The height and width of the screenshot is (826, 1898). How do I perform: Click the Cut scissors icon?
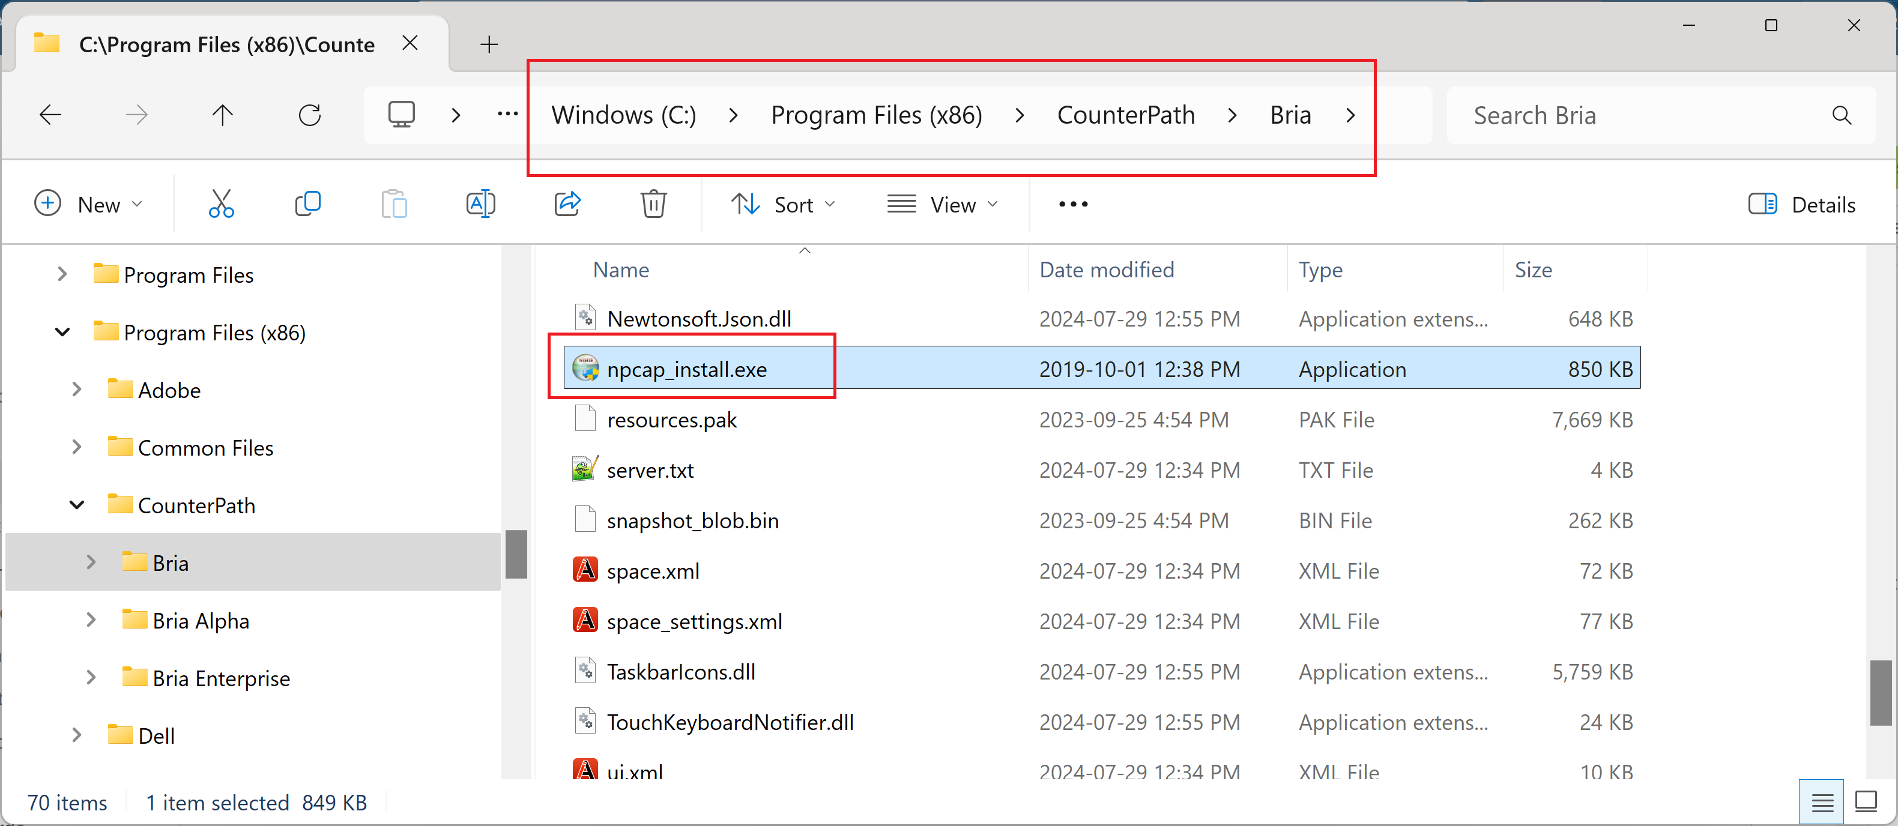(x=221, y=204)
